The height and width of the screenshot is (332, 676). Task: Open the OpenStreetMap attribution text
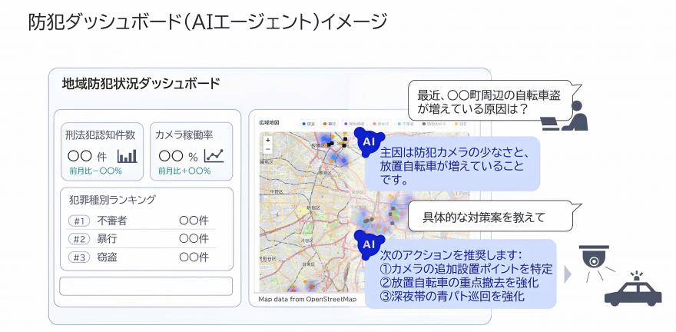click(x=307, y=299)
